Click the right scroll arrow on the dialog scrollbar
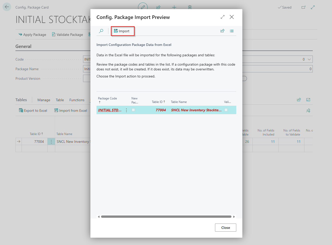The image size is (332, 245). [234, 217]
